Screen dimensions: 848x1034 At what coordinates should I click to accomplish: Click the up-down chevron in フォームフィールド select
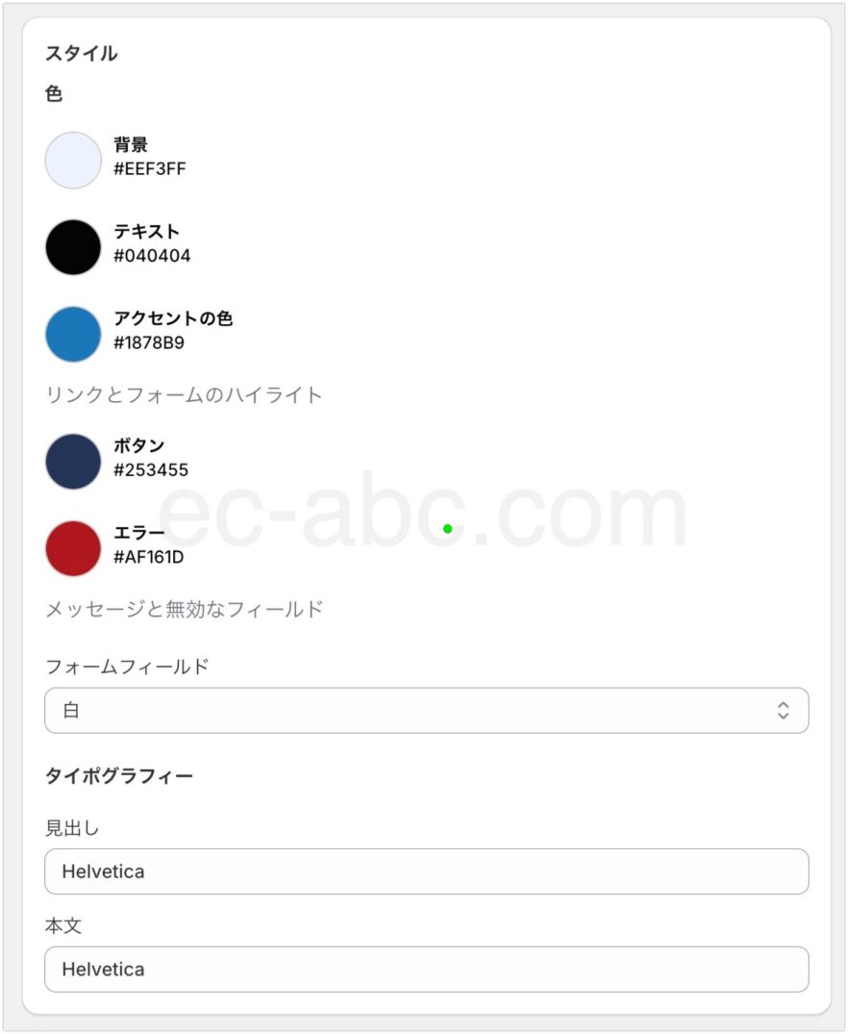pyautogui.click(x=783, y=710)
